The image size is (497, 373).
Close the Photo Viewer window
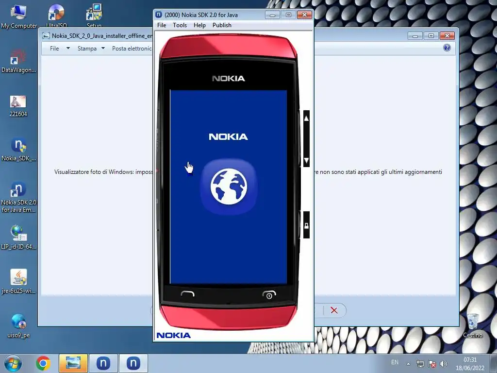(447, 36)
